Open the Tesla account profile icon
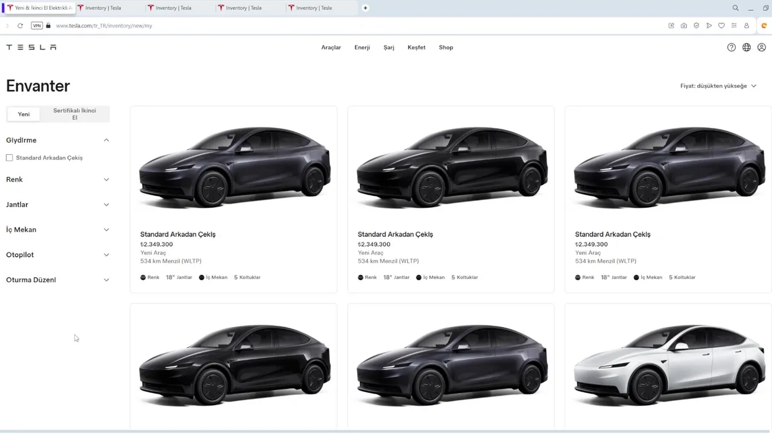 (x=762, y=47)
